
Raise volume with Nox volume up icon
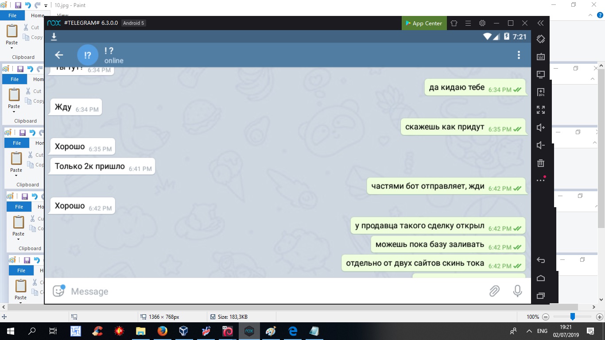[x=540, y=127]
